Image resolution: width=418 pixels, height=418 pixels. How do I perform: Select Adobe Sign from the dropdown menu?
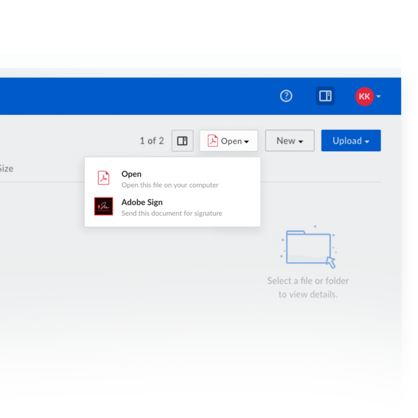[x=142, y=202]
